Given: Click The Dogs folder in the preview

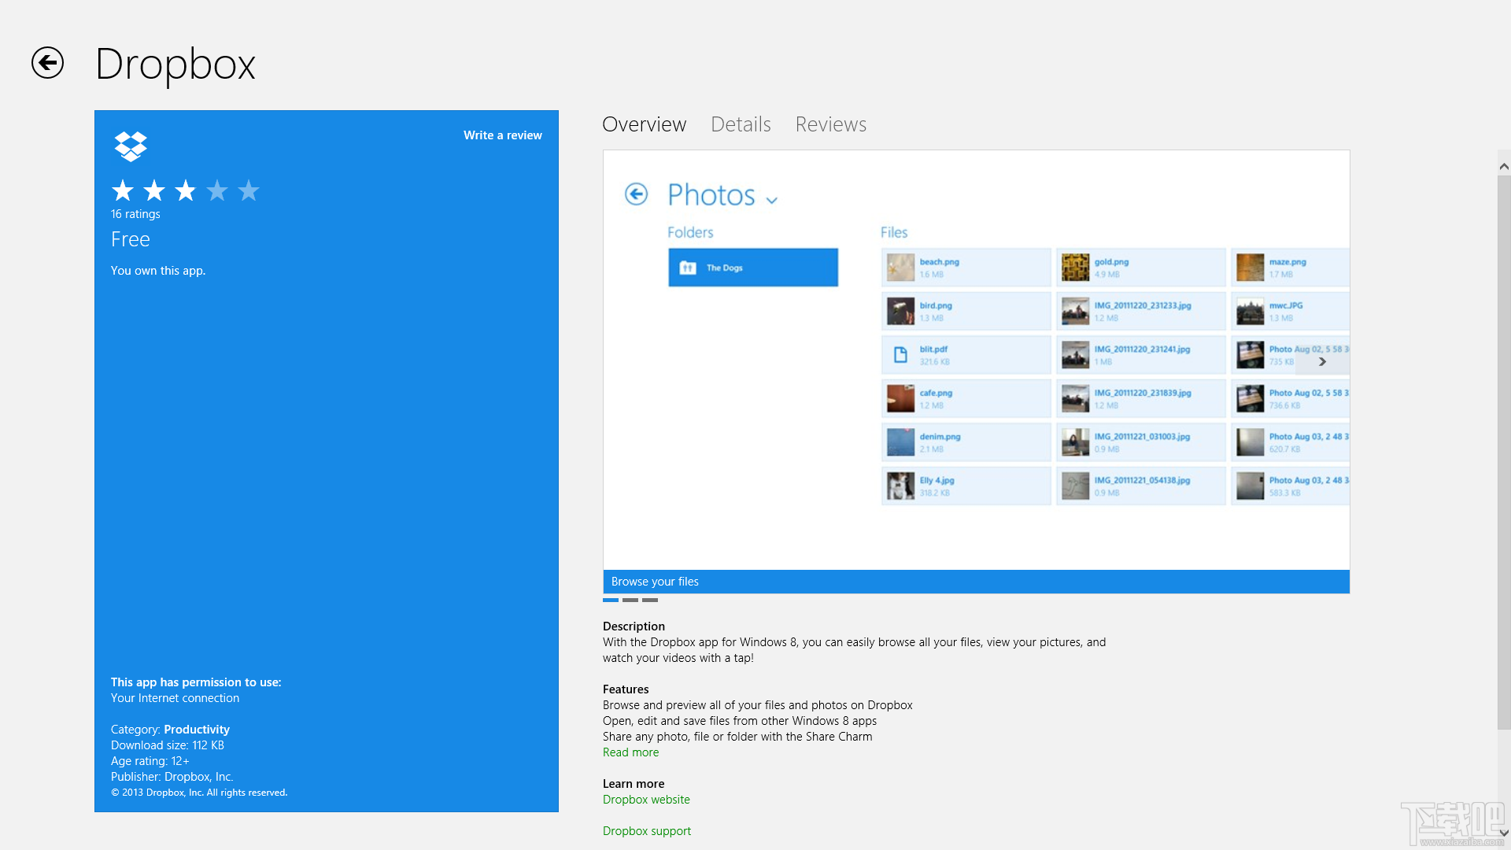Looking at the screenshot, I should click(x=752, y=267).
